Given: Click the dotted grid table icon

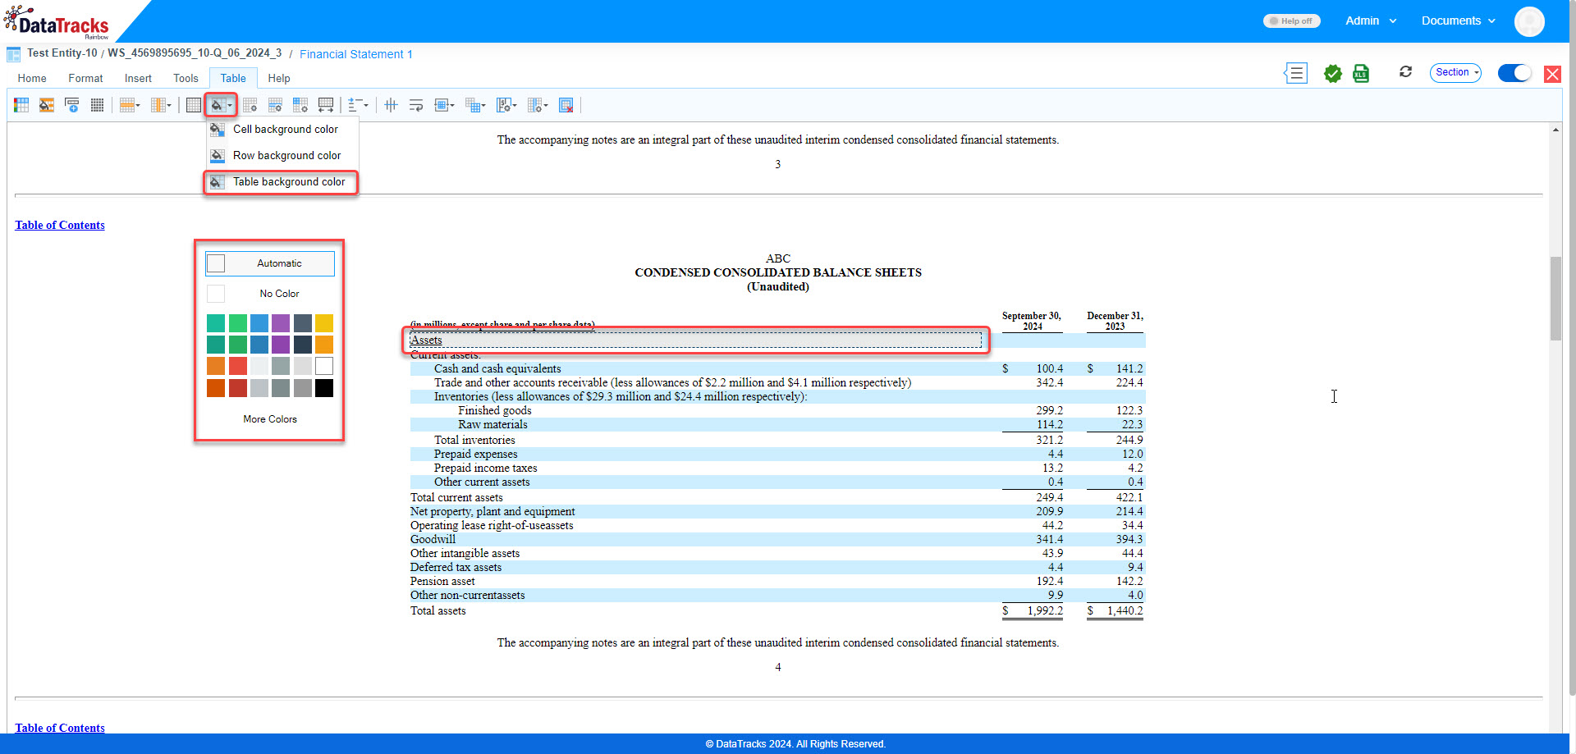Looking at the screenshot, I should (97, 105).
